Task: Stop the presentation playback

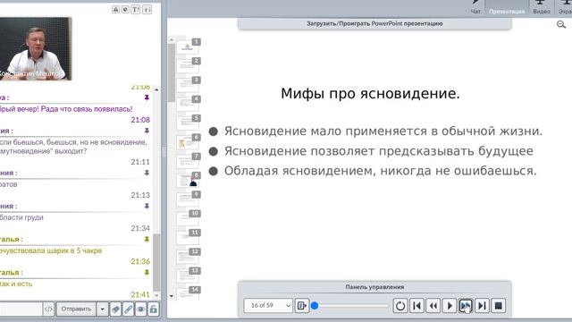Action: click(x=499, y=306)
